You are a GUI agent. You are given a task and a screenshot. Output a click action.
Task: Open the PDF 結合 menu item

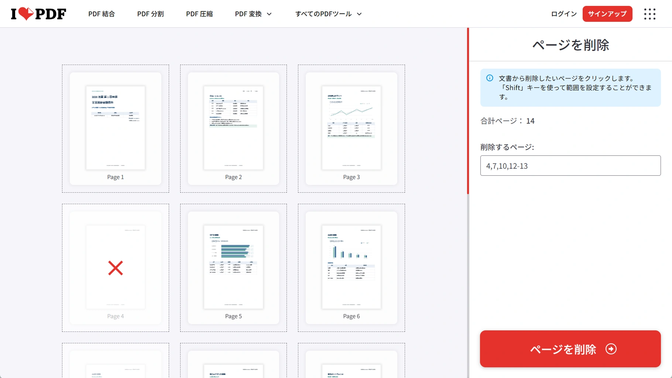(x=102, y=14)
